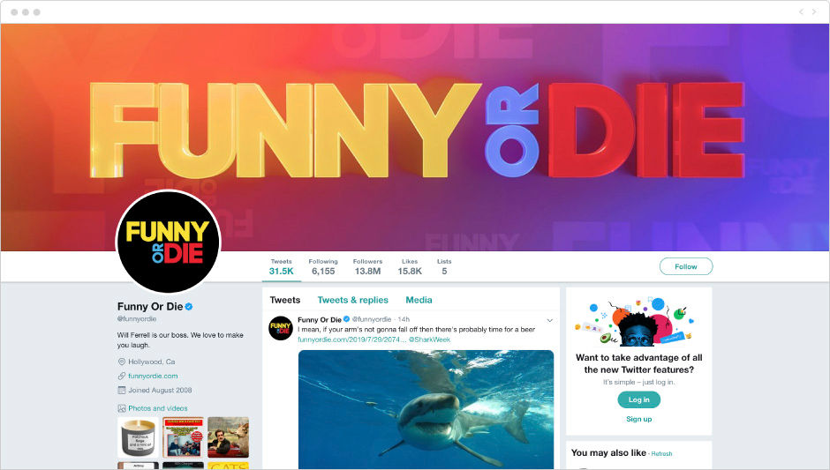Image resolution: width=830 pixels, height=470 pixels.
Task: Click the verified badge beside Funny Or Die name
Action: [189, 307]
